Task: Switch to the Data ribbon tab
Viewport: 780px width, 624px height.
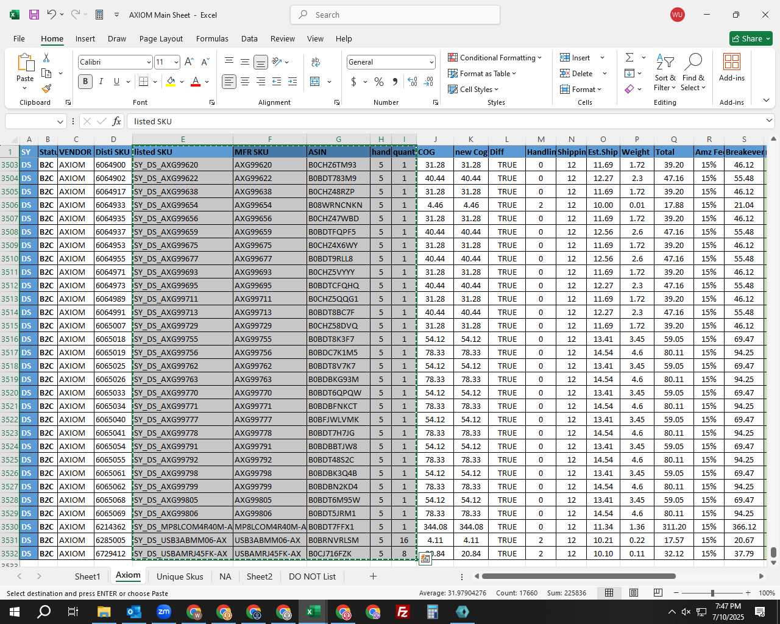Action: point(249,38)
